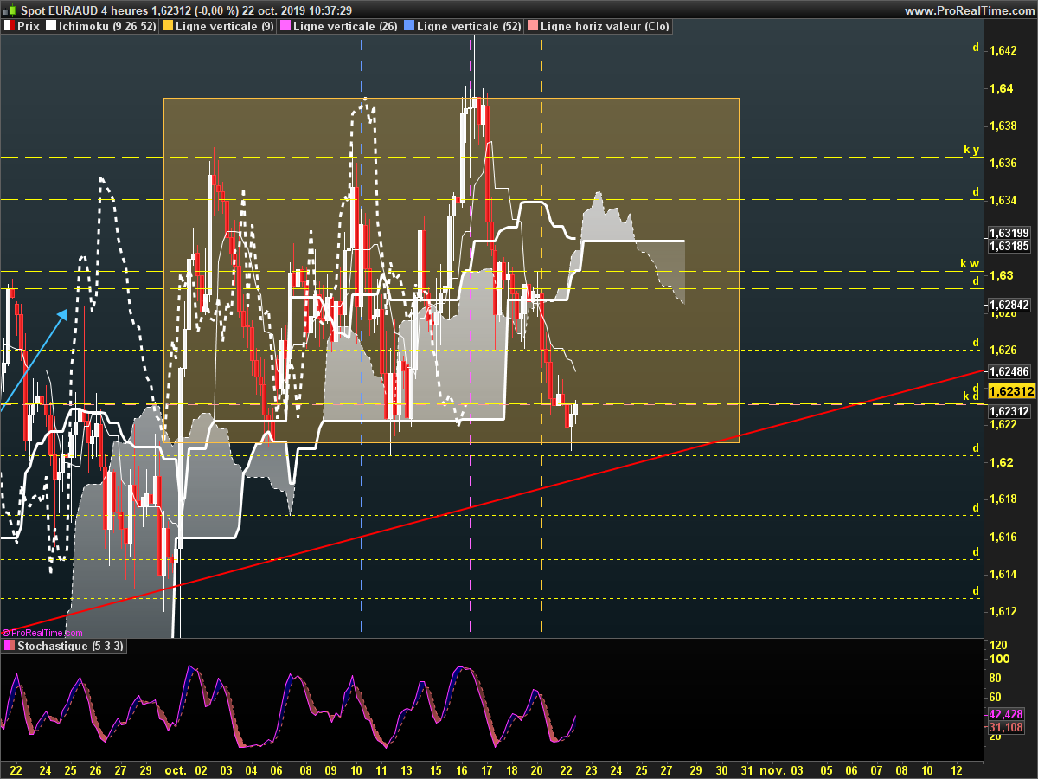Open the Stochastique (5 3 3) indicator label
This screenshot has width=1038, height=779.
[64, 646]
